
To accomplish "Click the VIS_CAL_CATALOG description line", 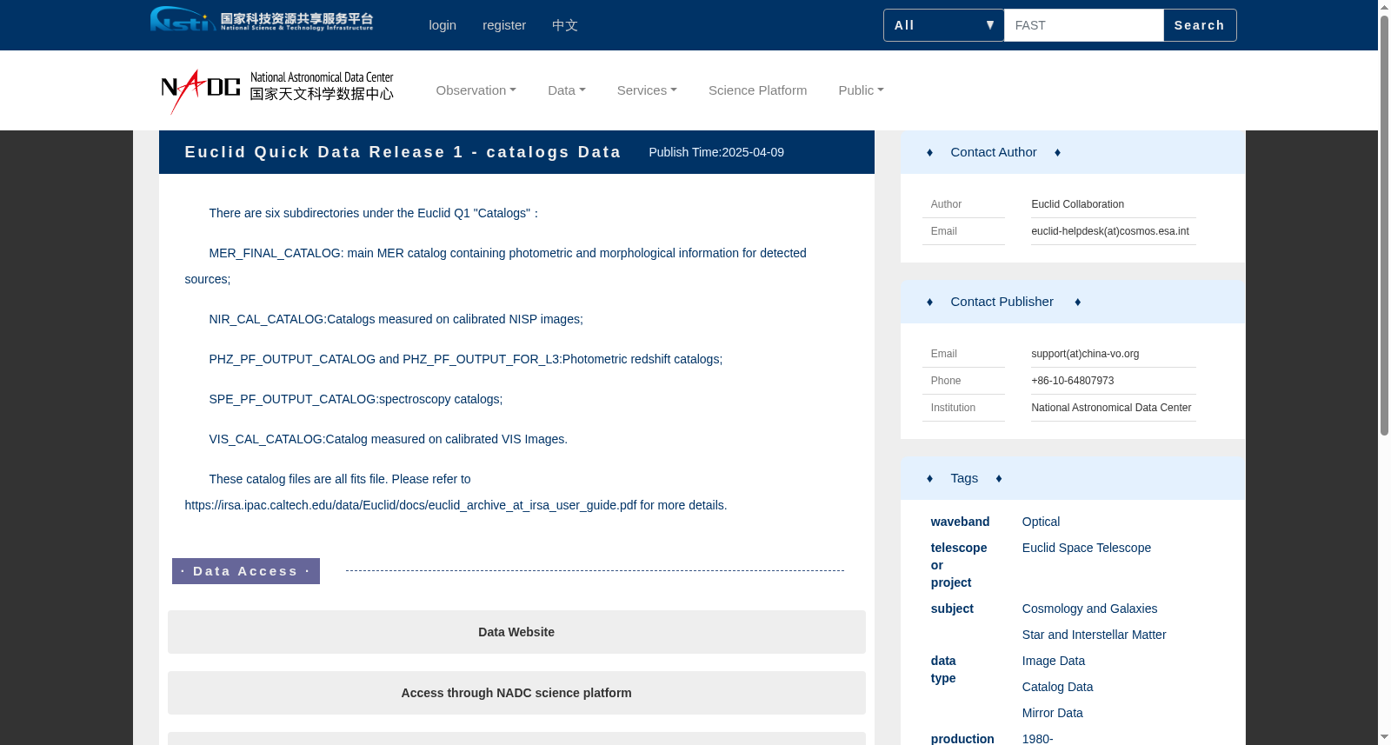I will pyautogui.click(x=388, y=439).
